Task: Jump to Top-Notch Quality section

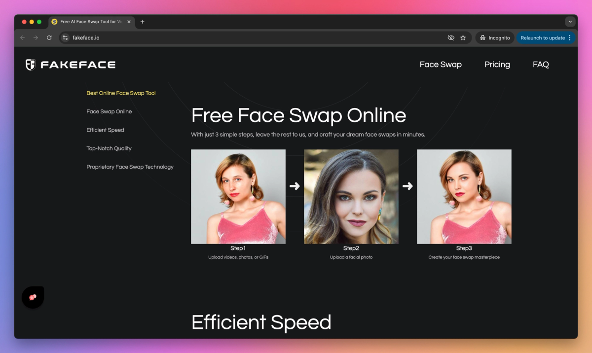Action: (x=109, y=148)
